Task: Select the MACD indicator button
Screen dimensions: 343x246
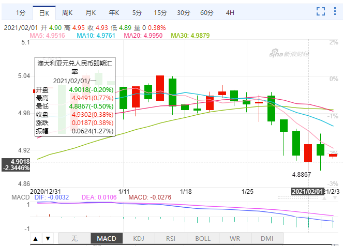Action: click(107, 238)
